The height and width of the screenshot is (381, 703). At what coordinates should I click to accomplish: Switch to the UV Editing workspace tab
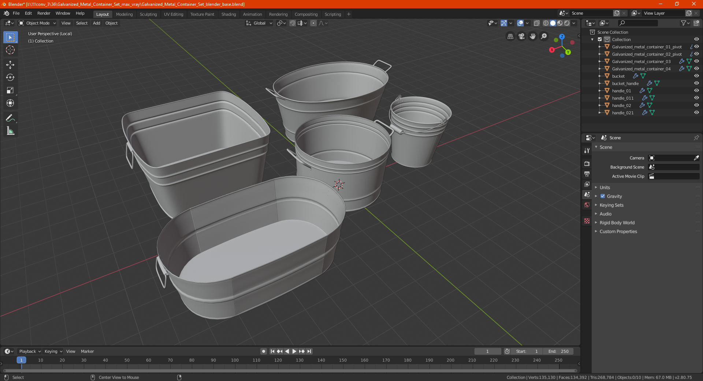pos(174,14)
